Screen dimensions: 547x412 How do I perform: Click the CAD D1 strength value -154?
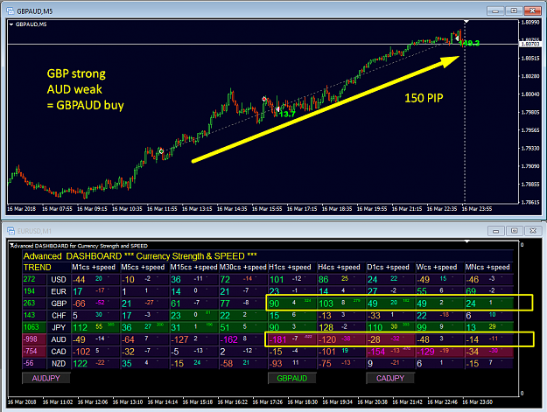point(376,352)
